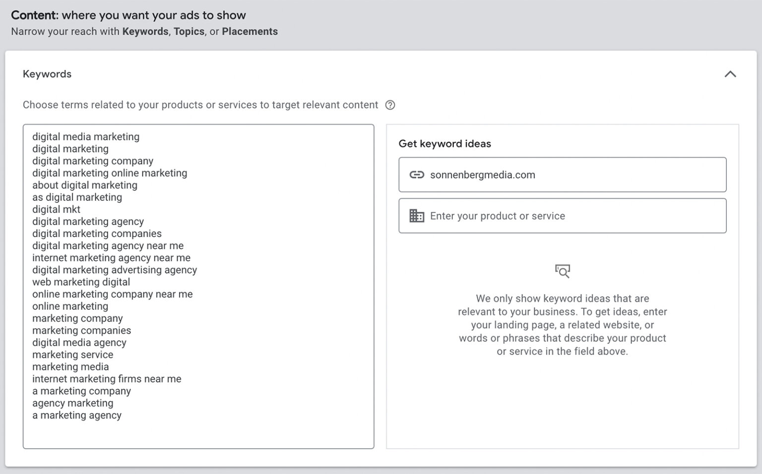Click the 'marketing service' keyword line
The height and width of the screenshot is (474, 762).
tap(72, 355)
